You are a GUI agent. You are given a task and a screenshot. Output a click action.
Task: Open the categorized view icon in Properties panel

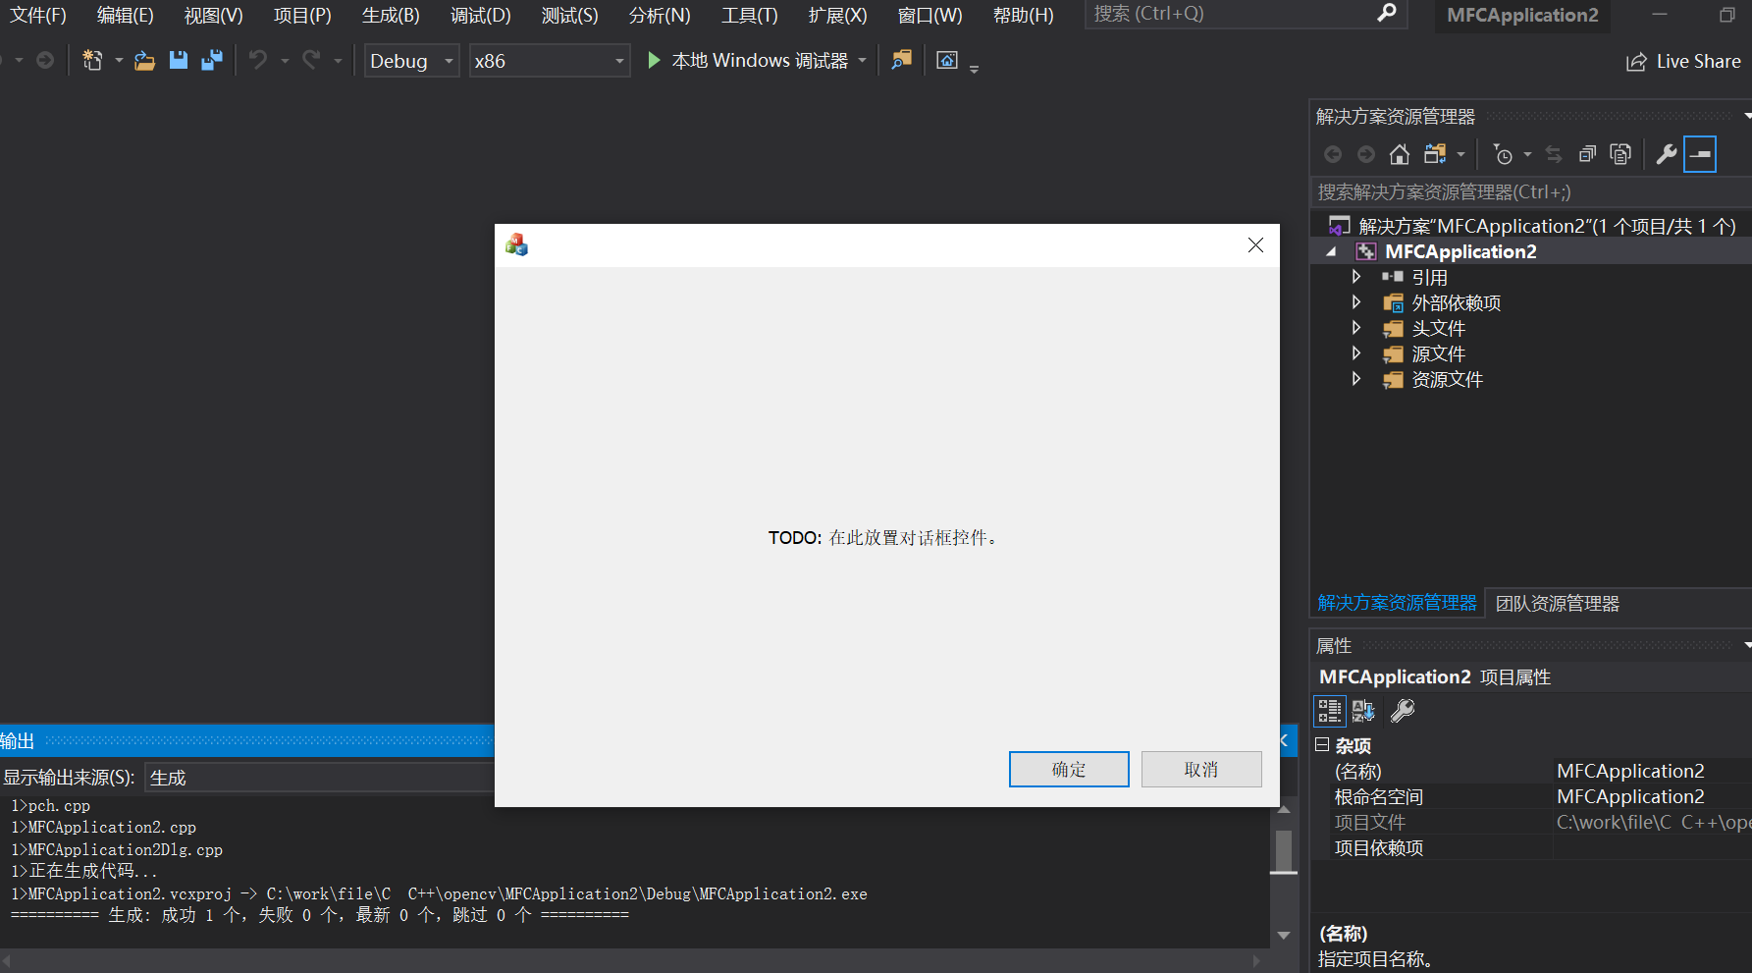(1329, 711)
